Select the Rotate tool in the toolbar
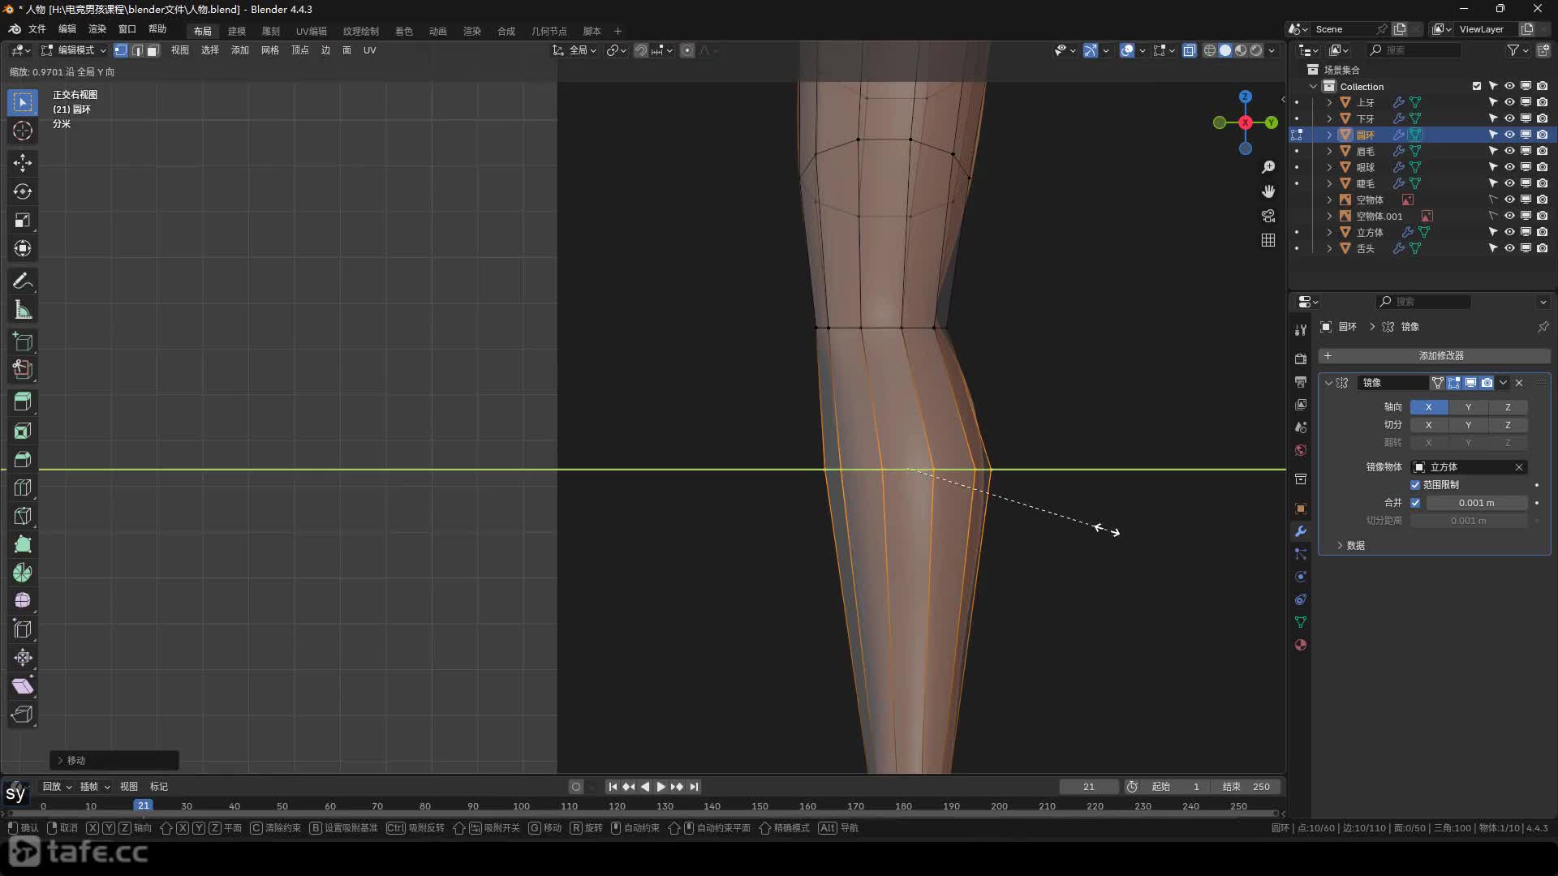This screenshot has height=876, width=1558. (23, 191)
